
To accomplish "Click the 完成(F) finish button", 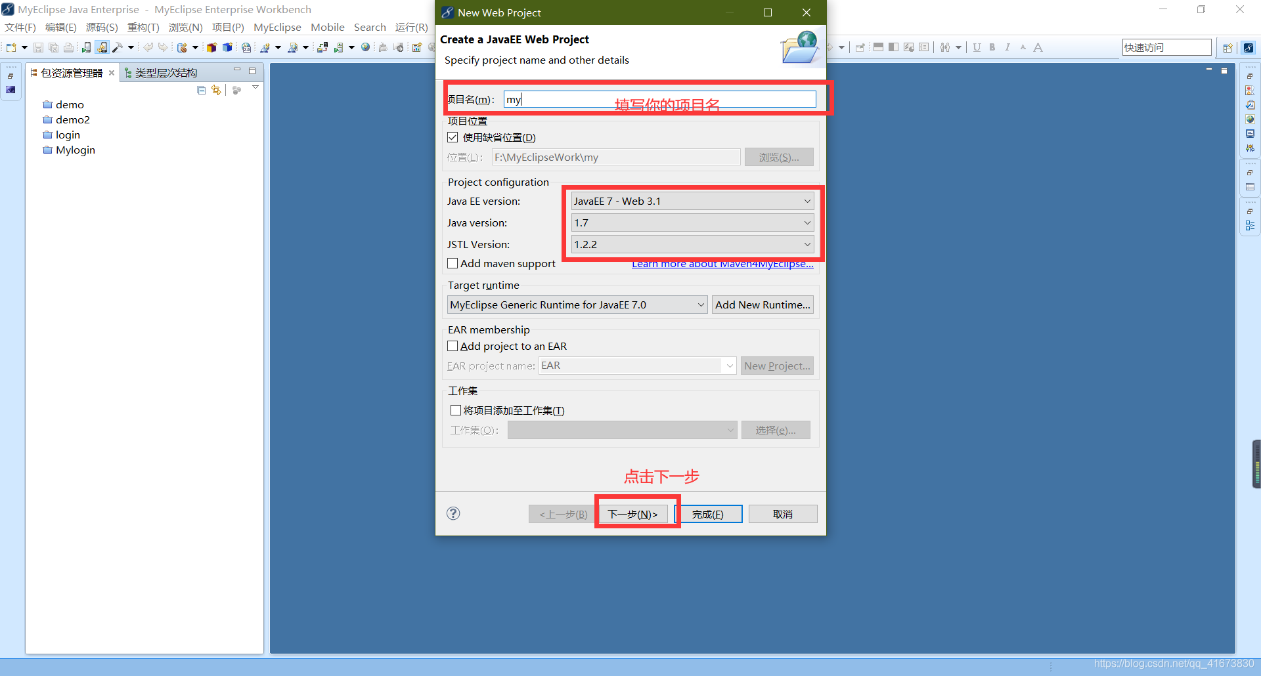I will coord(707,514).
